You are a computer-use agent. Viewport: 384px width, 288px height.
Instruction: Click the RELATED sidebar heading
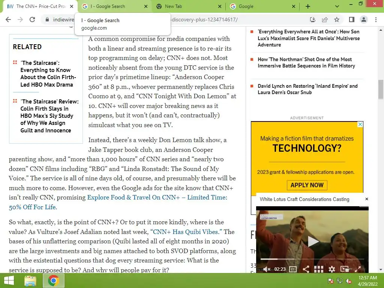pos(27,47)
